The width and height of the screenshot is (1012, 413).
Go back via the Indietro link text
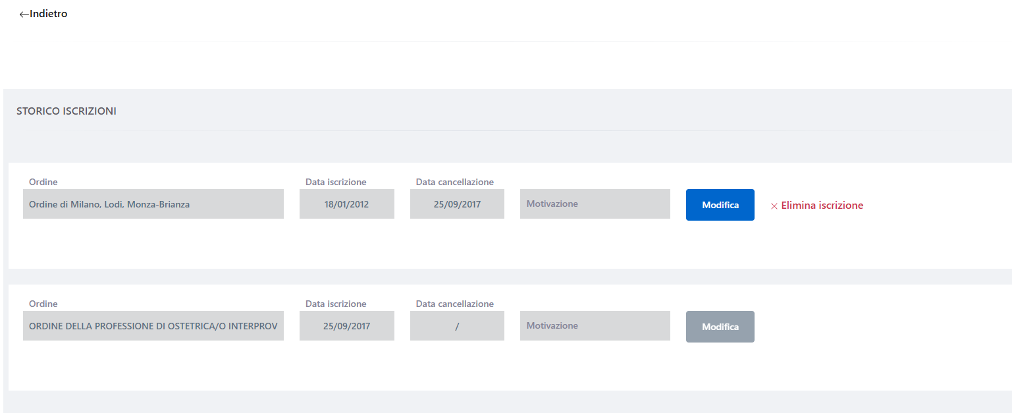click(49, 14)
